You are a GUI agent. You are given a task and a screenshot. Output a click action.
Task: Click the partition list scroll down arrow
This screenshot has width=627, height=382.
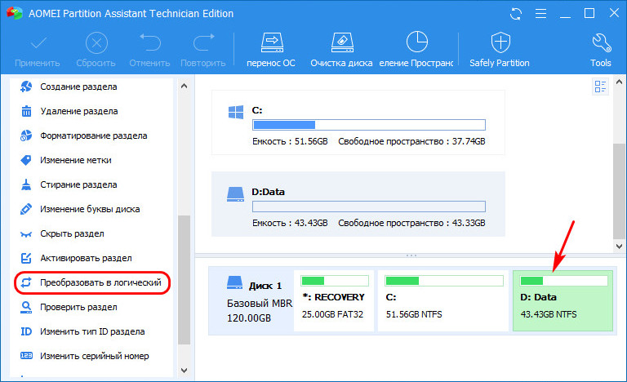coord(620,247)
